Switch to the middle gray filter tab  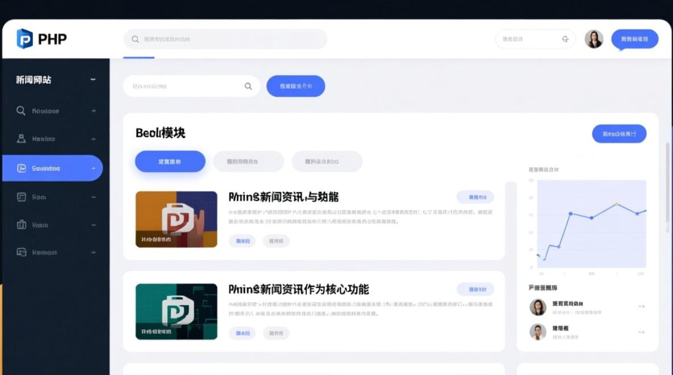(x=248, y=161)
